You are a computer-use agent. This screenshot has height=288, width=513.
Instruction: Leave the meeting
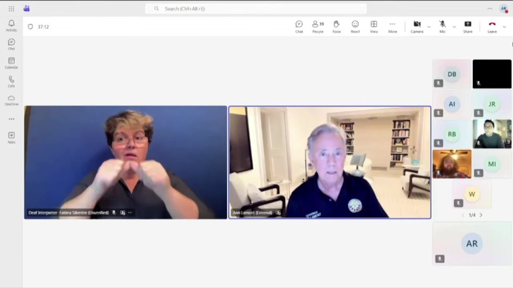492,27
